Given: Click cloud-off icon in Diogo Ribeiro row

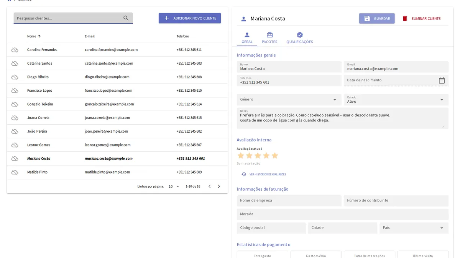Looking at the screenshot, I should point(15,77).
